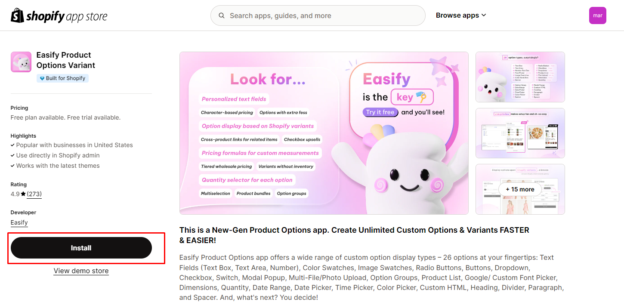The image size is (624, 308).
Task: Click the Shopify bag glyph in the logo
Action: click(x=17, y=15)
